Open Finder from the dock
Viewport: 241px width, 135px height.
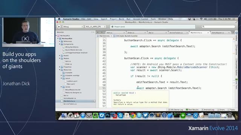pos(64,115)
